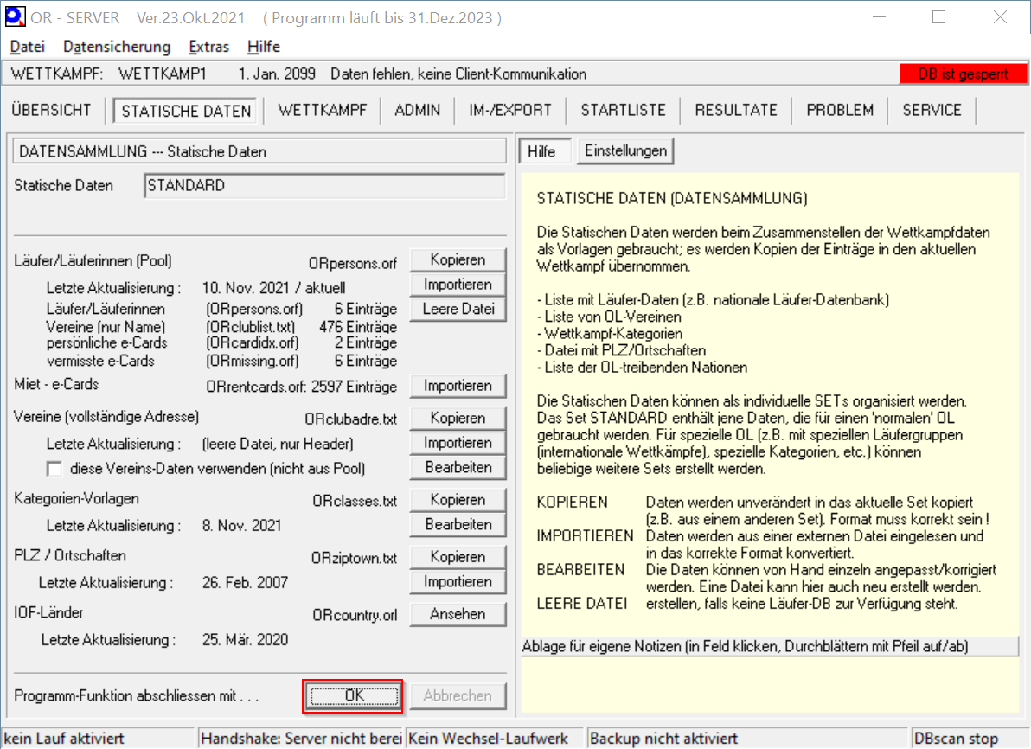Select the Einstellungen tab in help panel

pos(625,150)
